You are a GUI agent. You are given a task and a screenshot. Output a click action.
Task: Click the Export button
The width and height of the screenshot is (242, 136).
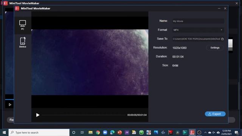click(215, 114)
